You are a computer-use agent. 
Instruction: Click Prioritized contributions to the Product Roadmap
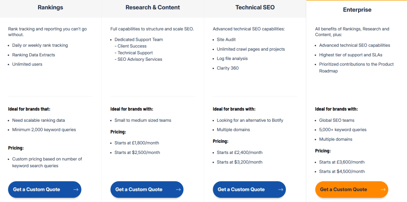click(x=356, y=67)
